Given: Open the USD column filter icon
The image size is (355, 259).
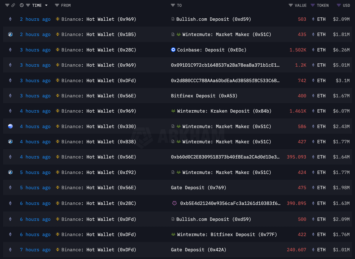Looking at the screenshot, I should (x=339, y=5).
